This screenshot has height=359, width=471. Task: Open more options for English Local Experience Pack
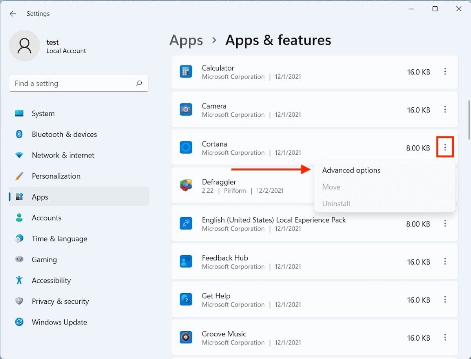tap(445, 224)
